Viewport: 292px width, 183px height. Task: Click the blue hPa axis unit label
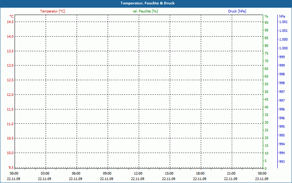(282, 16)
